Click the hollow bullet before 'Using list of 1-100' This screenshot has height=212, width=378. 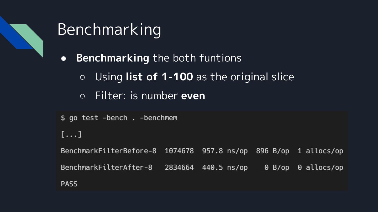pos(83,77)
